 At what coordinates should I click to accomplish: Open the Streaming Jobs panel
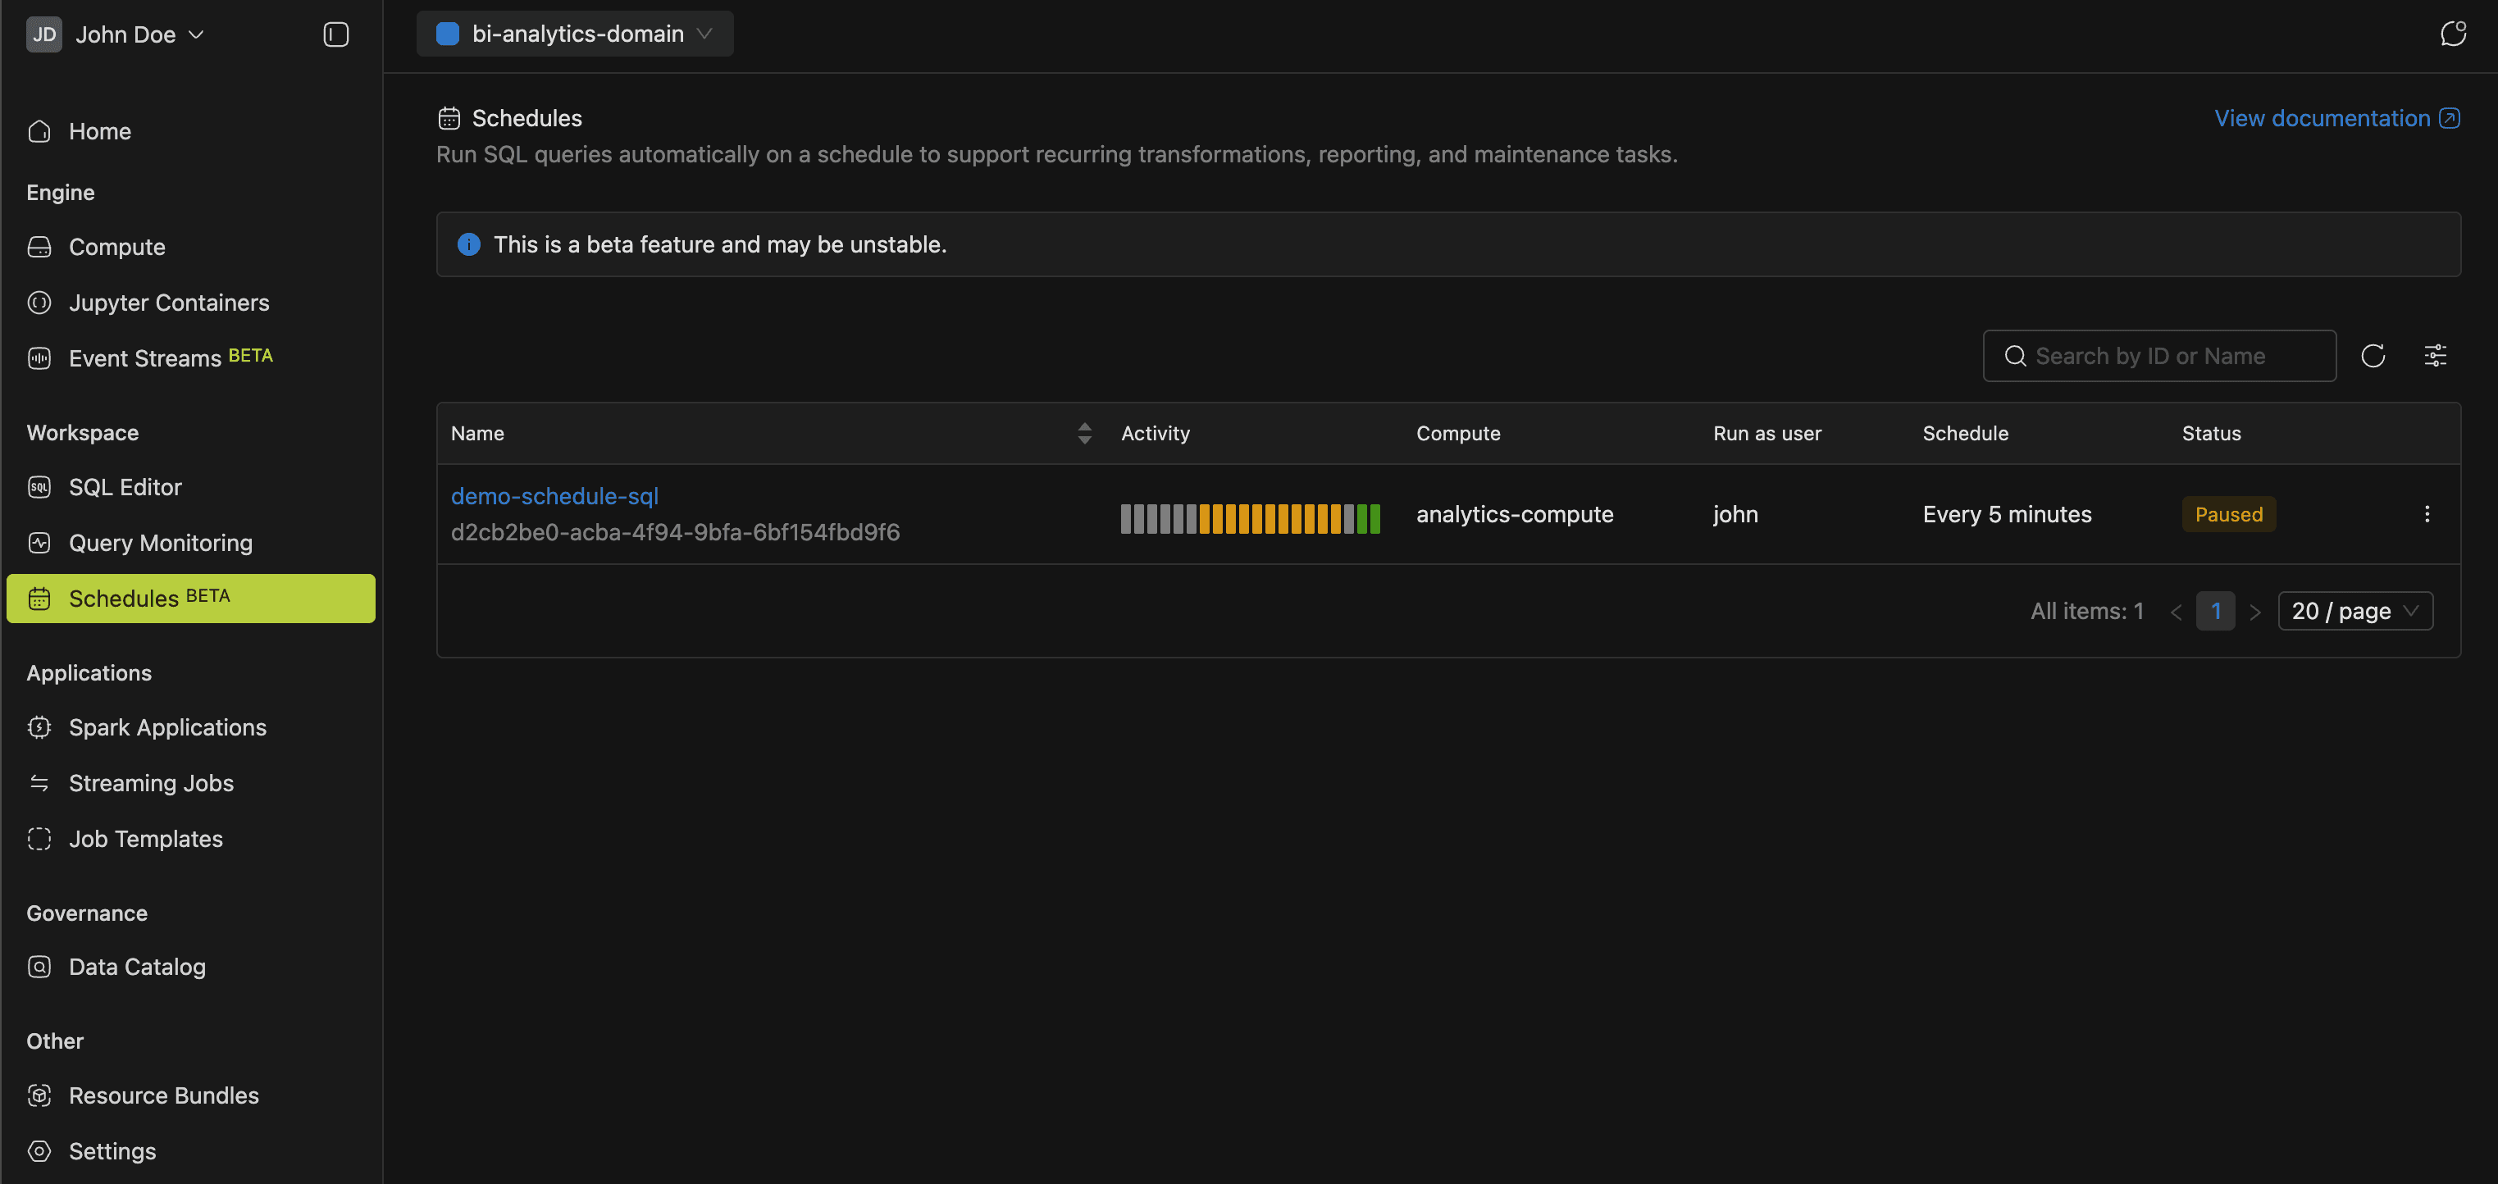tap(151, 782)
